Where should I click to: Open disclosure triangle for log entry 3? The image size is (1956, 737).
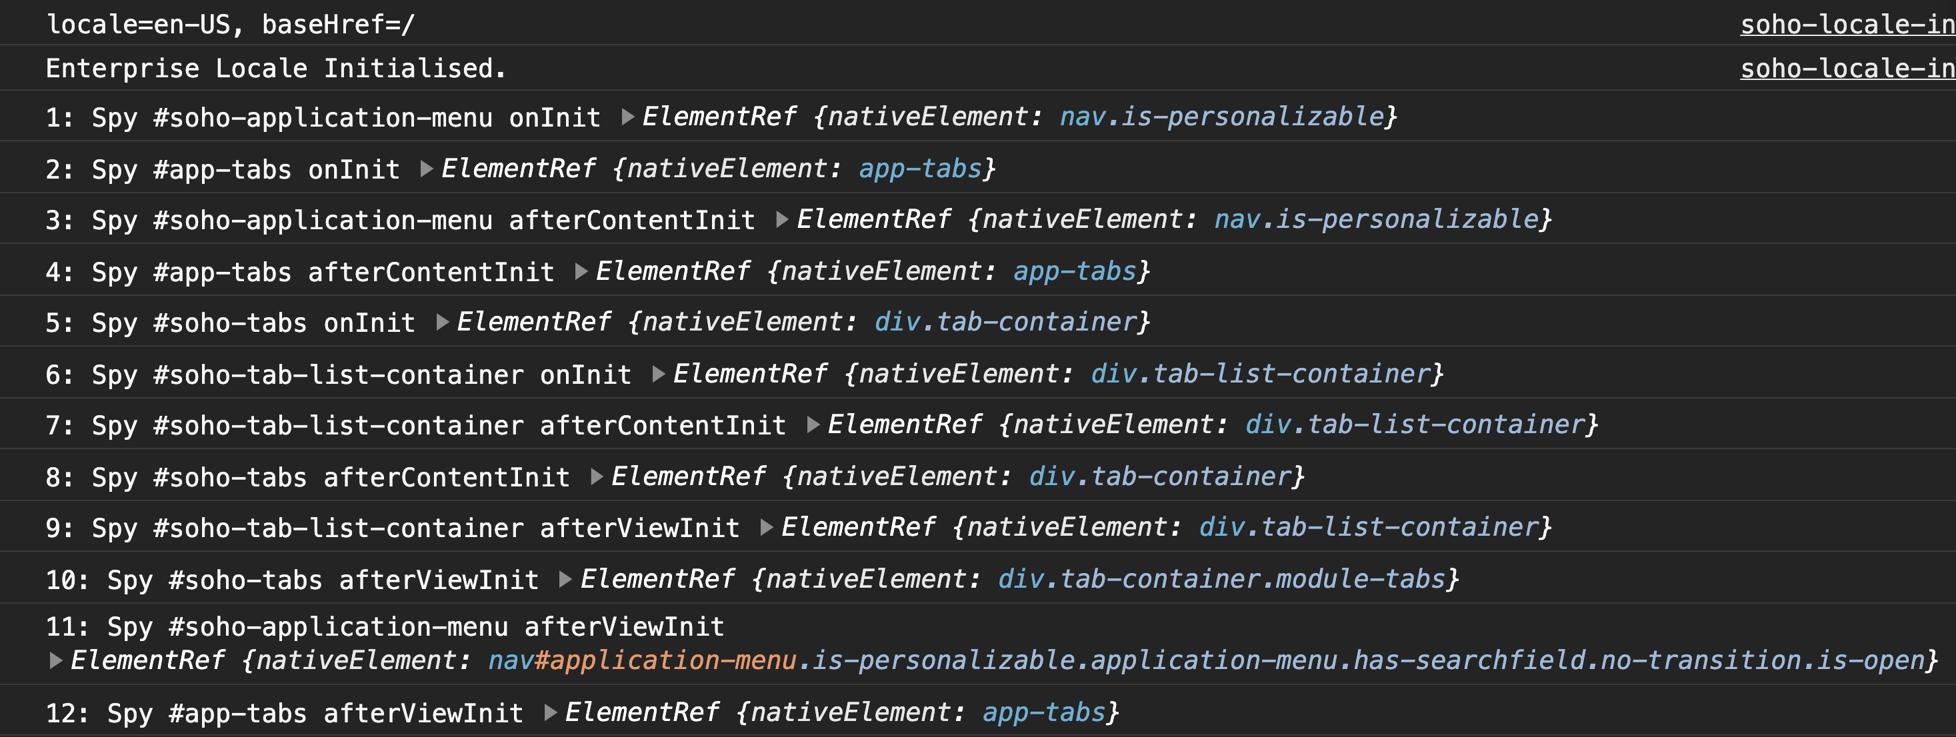click(783, 219)
